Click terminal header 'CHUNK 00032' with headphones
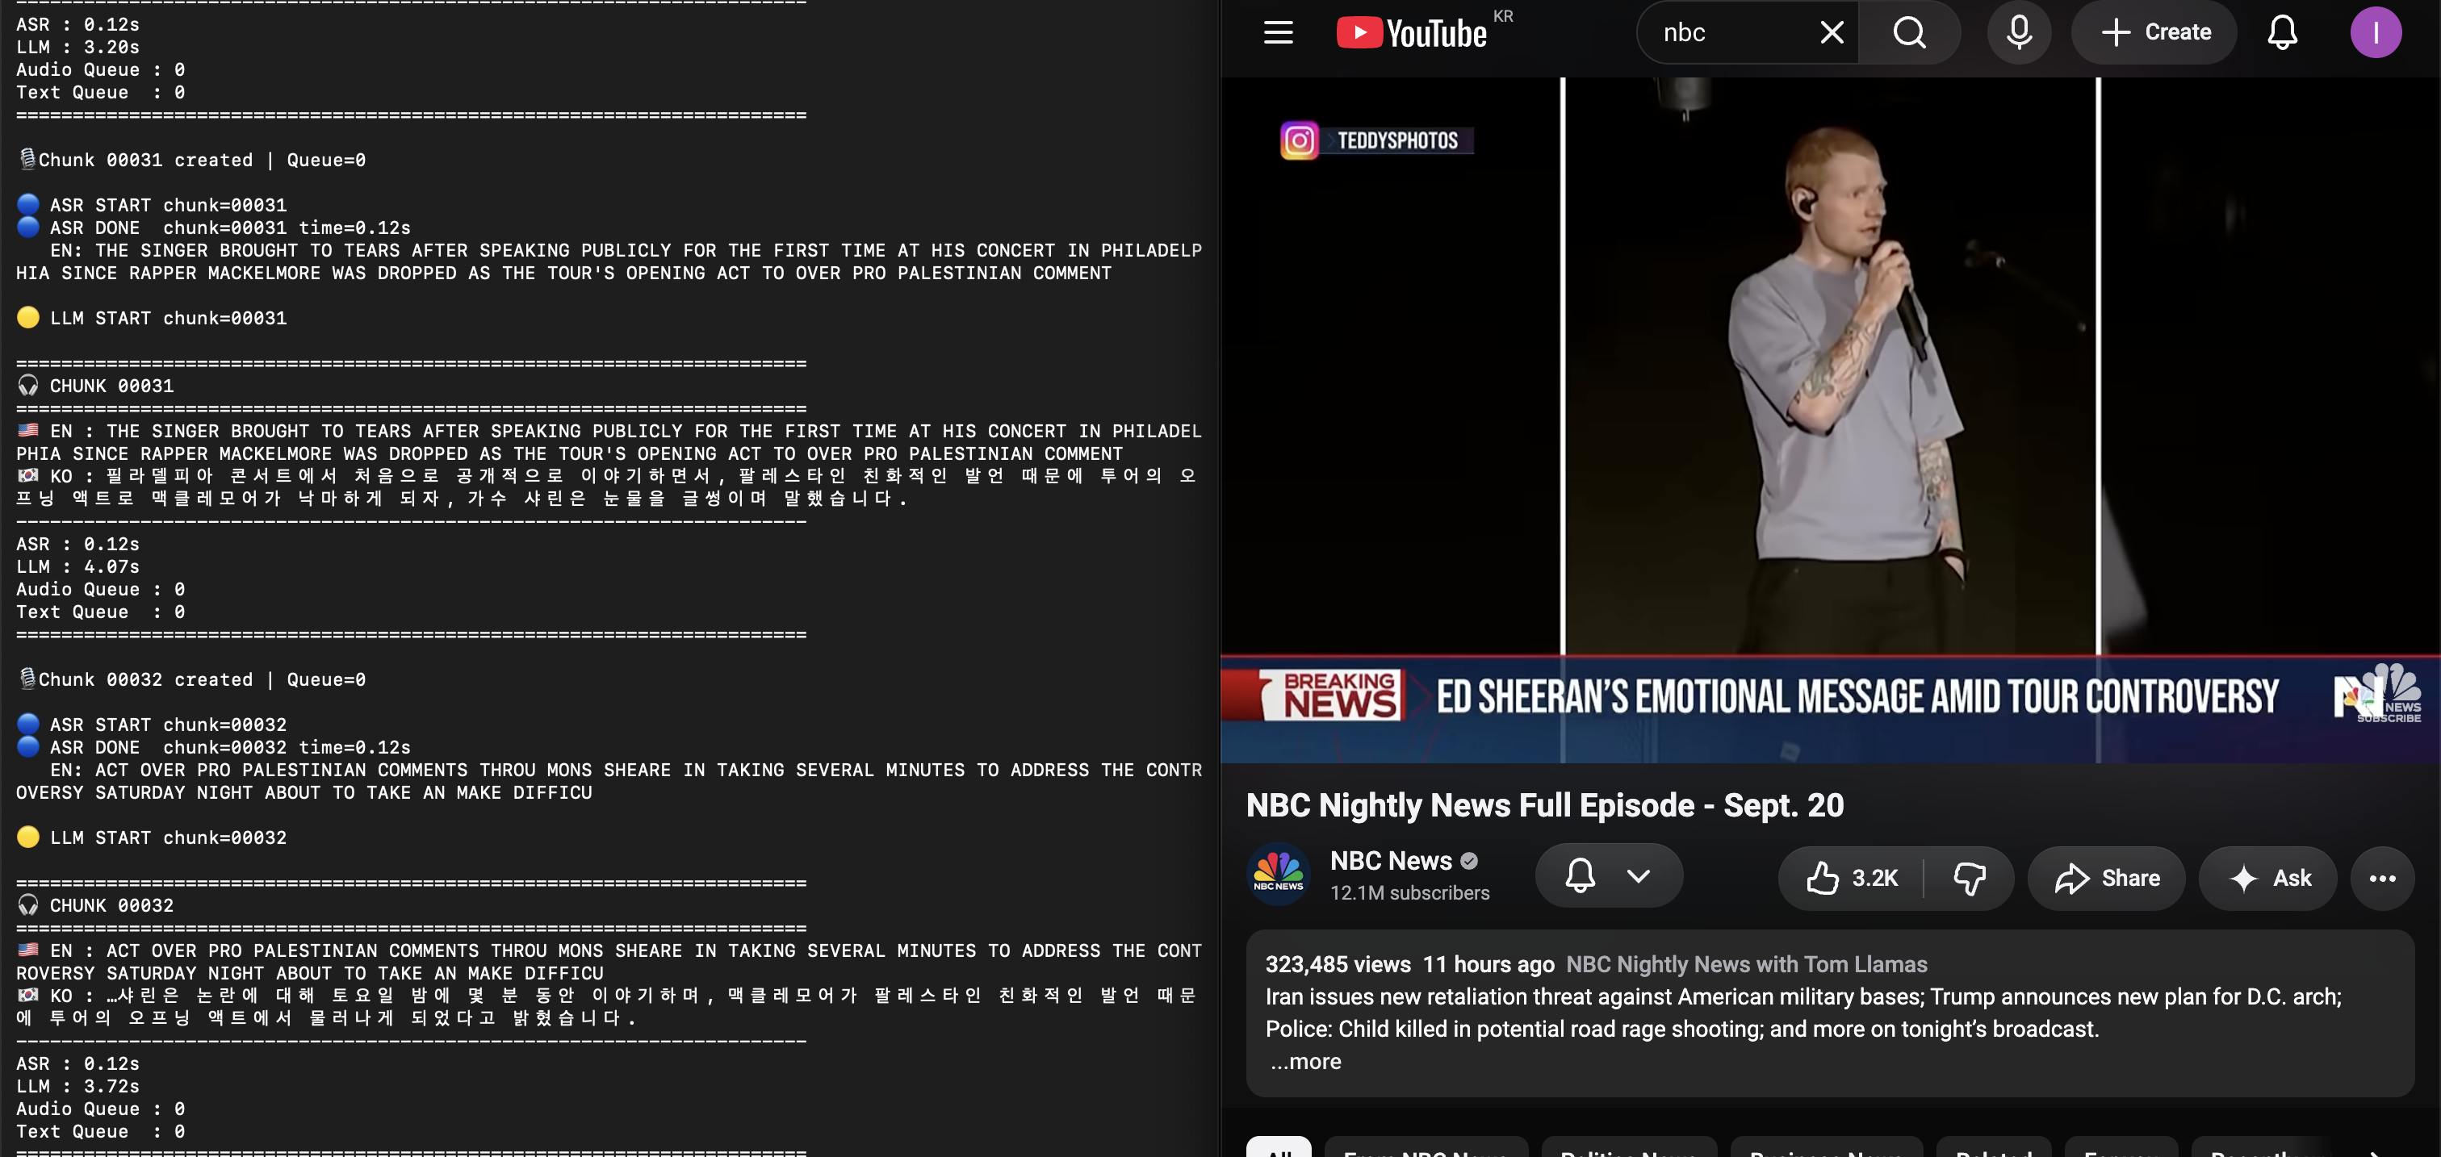2441x1157 pixels. (x=96, y=905)
